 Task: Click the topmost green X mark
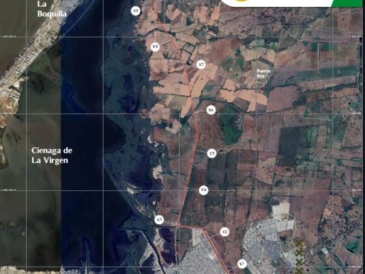tap(299, 244)
